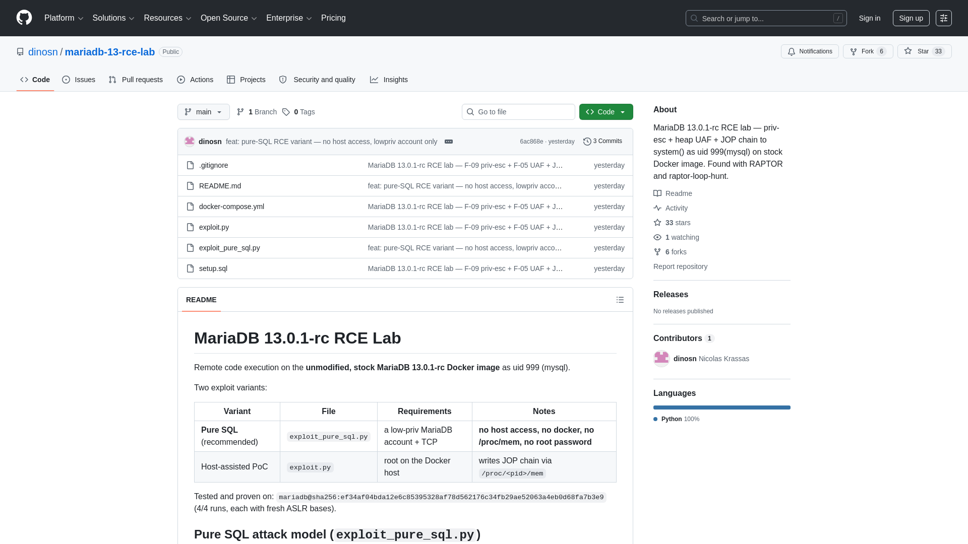Image resolution: width=968 pixels, height=544 pixels.
Task: Click the eye icon beside 1 watching
Action: pyautogui.click(x=657, y=237)
